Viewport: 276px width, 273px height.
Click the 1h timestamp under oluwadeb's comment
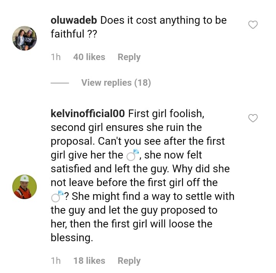click(56, 57)
